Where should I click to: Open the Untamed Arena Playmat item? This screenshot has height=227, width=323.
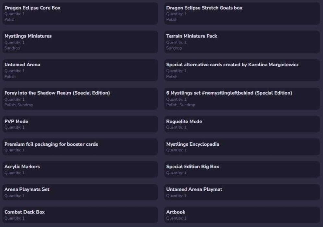[x=242, y=192]
